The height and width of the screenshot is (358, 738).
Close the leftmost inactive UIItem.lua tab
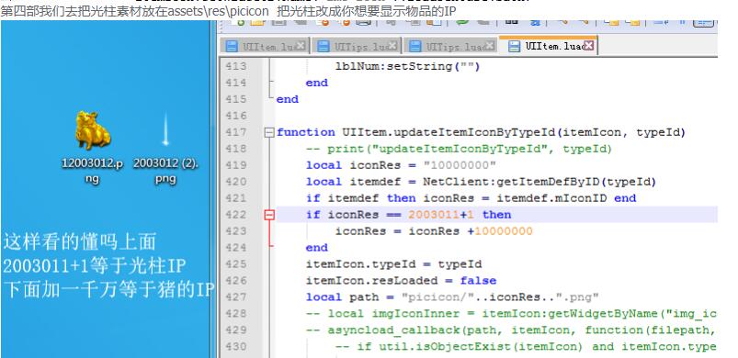(x=301, y=46)
